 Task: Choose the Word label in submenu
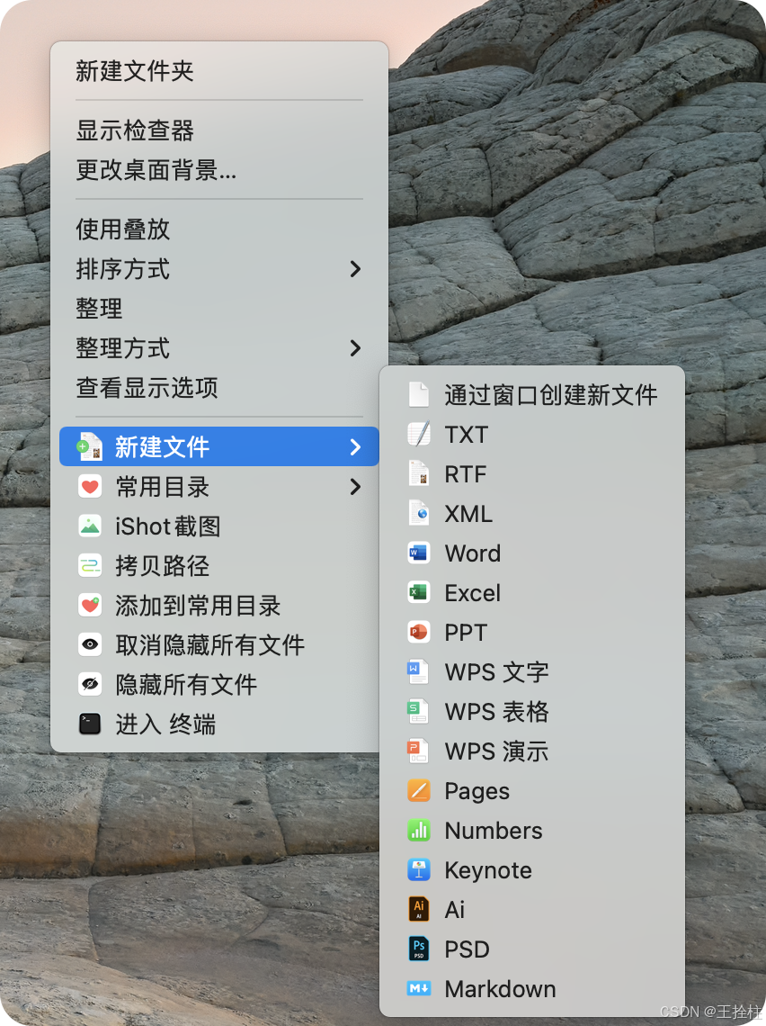(x=473, y=553)
